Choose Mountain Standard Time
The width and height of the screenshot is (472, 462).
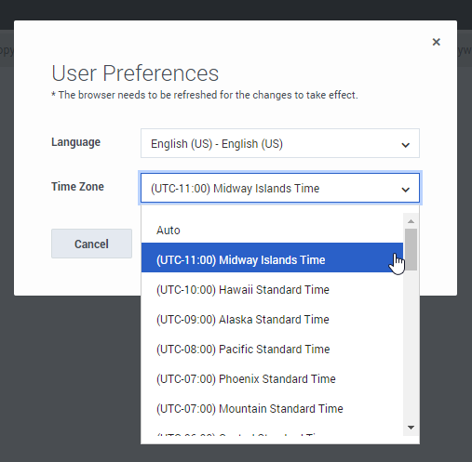[x=272, y=409]
